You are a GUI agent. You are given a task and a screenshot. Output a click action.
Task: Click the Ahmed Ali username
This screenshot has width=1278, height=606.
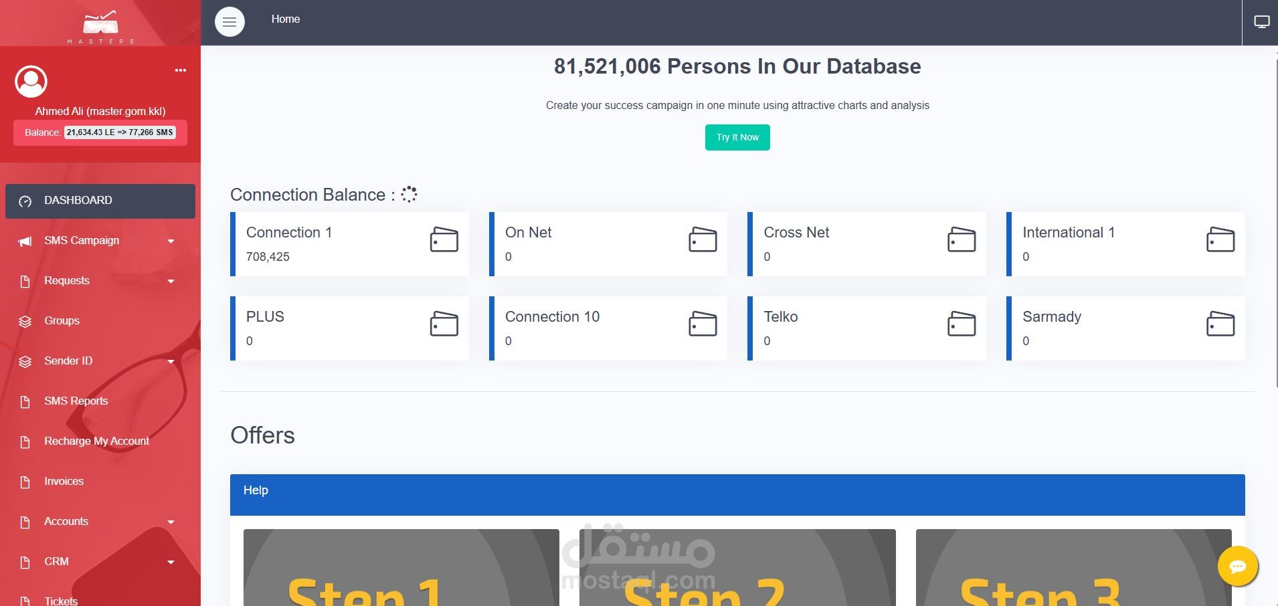(x=100, y=111)
